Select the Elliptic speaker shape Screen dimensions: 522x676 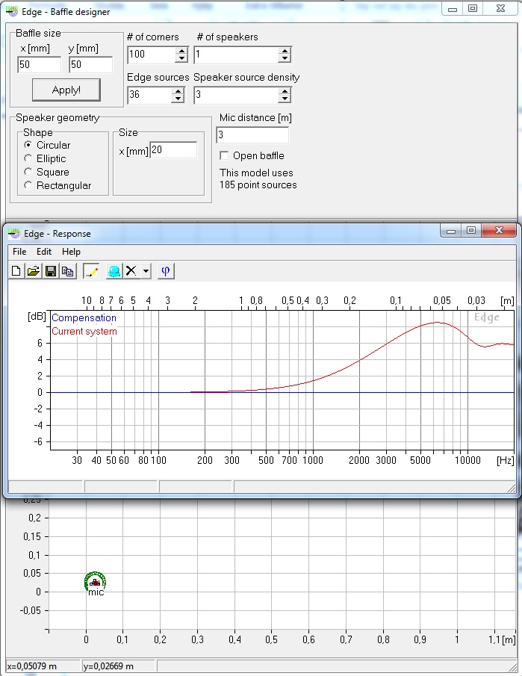[x=28, y=158]
